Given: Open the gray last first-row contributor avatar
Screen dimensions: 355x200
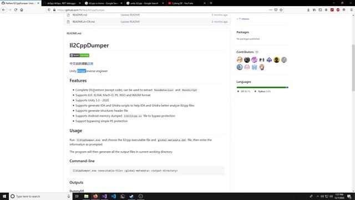Looking at the screenshot, I should tap(284, 59).
